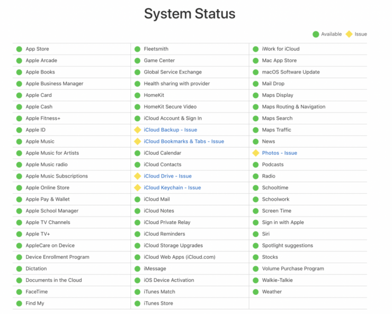Click the System Status heading
The width and height of the screenshot is (392, 314).
[190, 14]
